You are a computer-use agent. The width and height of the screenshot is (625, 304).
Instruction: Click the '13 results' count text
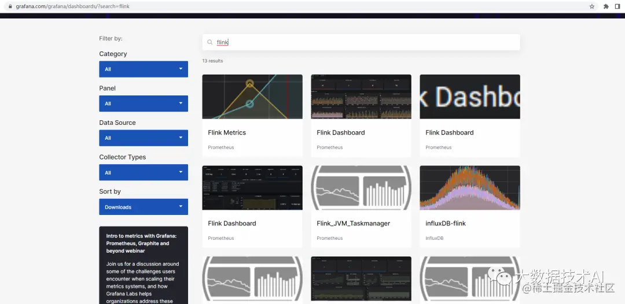212,61
